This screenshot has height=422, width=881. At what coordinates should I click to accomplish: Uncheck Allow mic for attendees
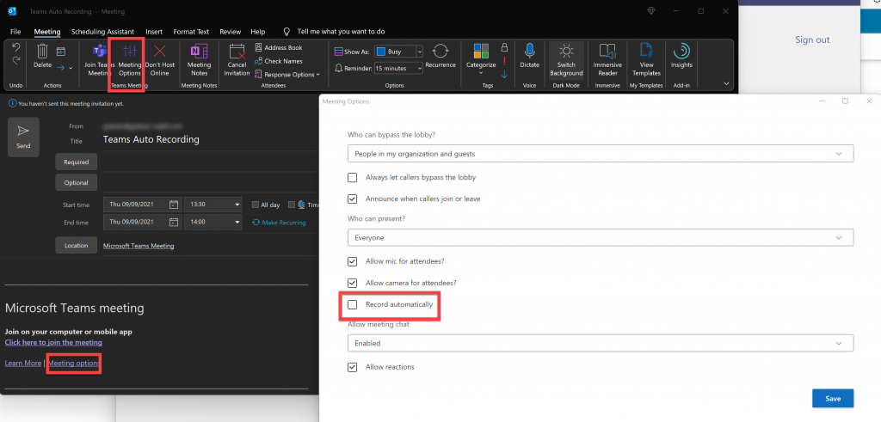point(352,261)
